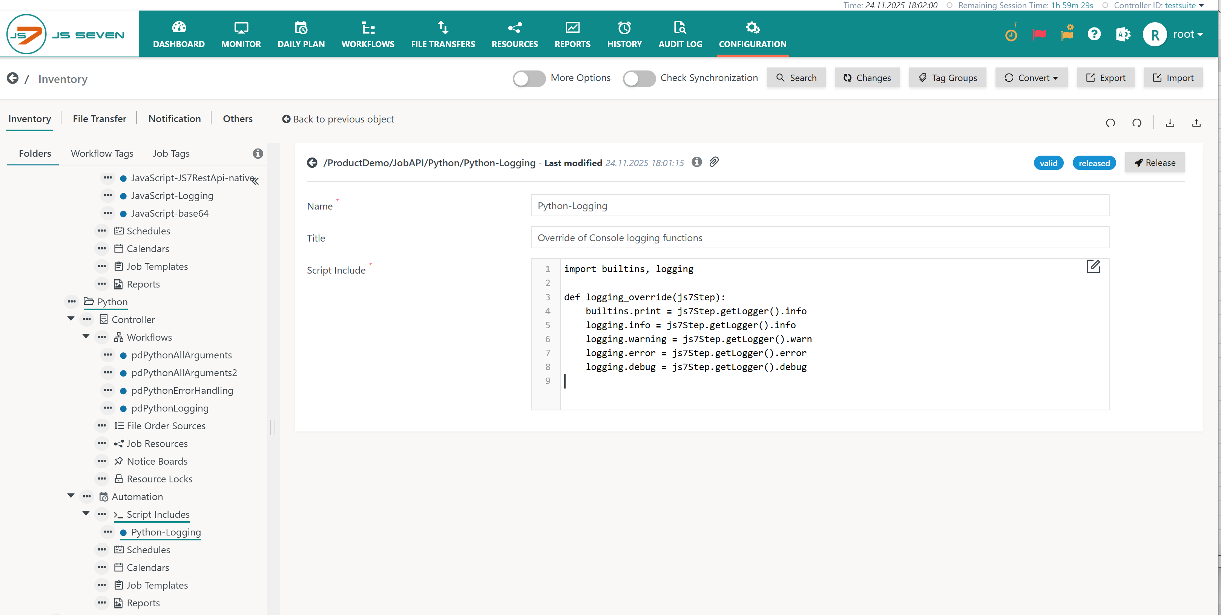Screen dimensions: 1221x615
Task: Open the Convert dropdown
Action: [1031, 78]
